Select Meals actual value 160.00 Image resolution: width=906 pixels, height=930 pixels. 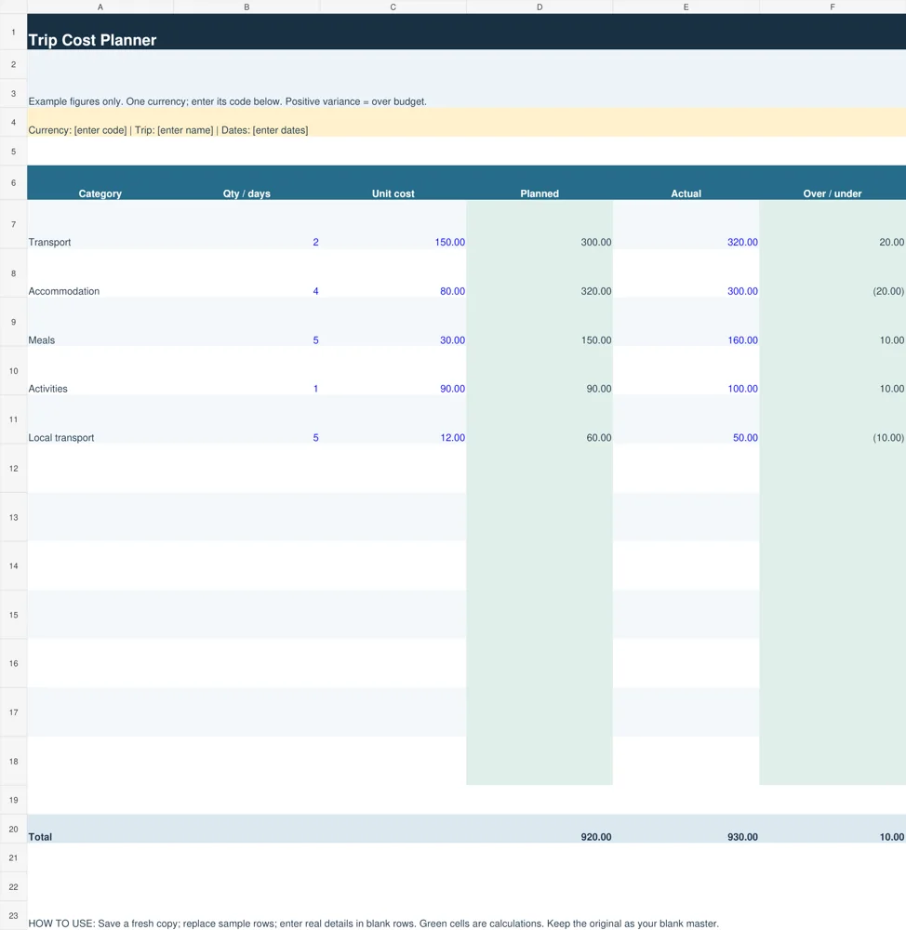coord(686,322)
